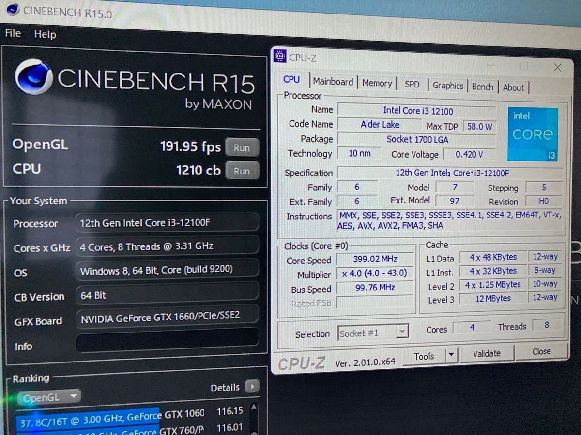
Task: Click the Specification field in CPU-Z
Action: click(x=450, y=173)
